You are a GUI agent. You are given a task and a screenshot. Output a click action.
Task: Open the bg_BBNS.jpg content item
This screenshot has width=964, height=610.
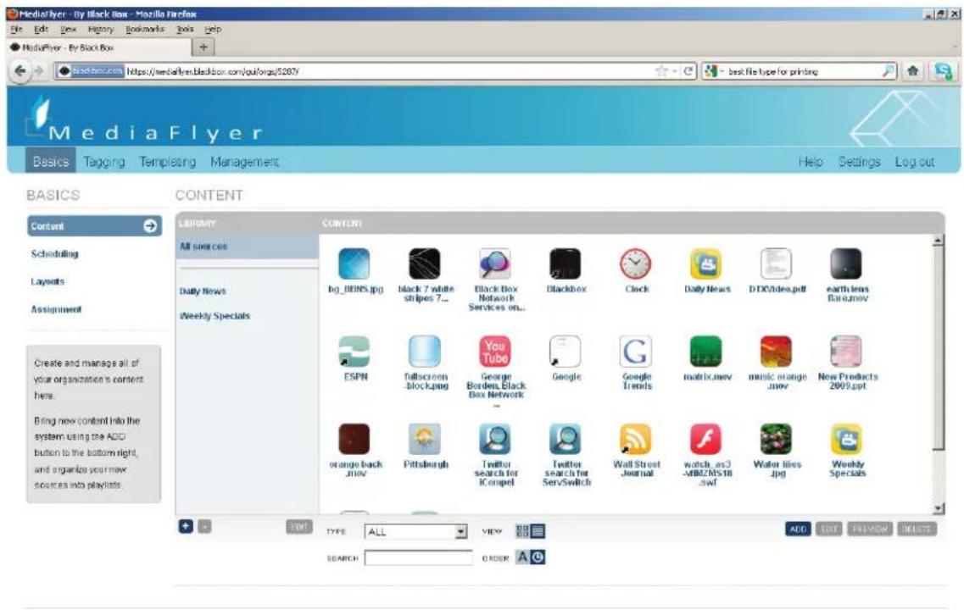(354, 263)
